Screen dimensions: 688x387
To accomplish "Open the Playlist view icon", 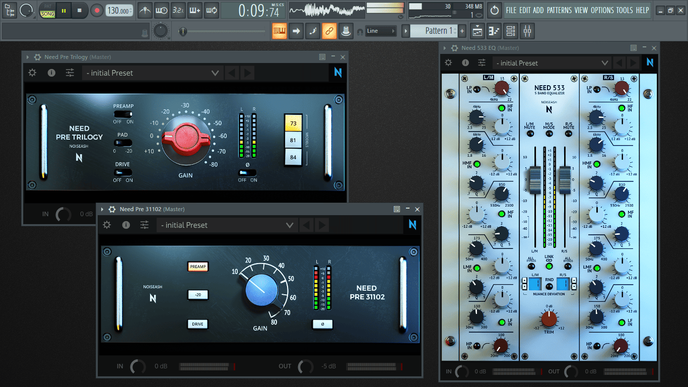I will point(478,31).
